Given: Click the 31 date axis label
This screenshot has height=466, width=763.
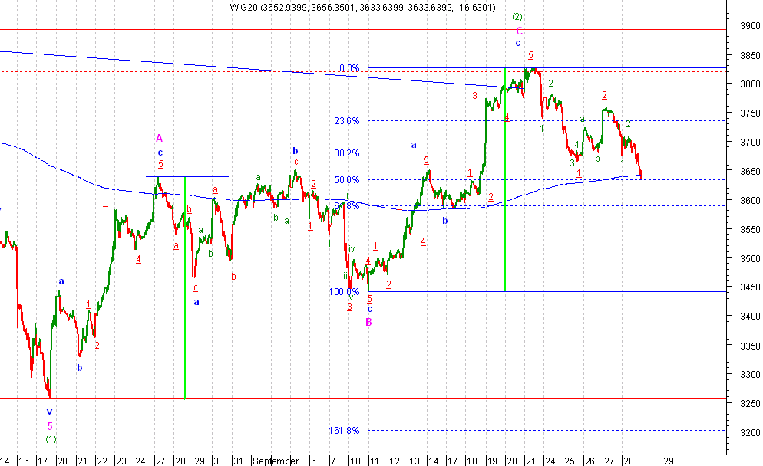Looking at the screenshot, I should [238, 461].
